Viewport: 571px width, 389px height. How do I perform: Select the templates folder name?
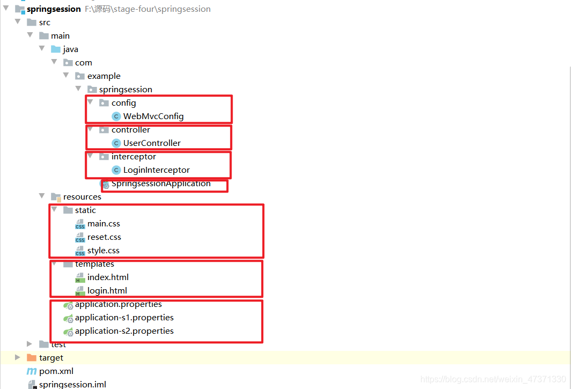click(95, 264)
